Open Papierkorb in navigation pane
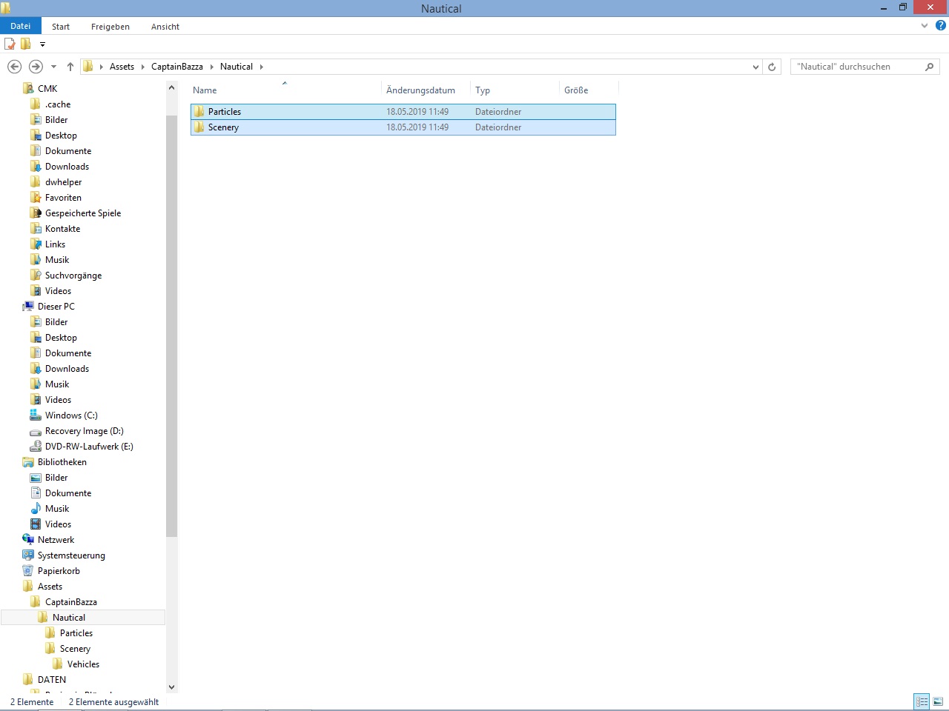Image resolution: width=949 pixels, height=711 pixels. click(x=59, y=571)
